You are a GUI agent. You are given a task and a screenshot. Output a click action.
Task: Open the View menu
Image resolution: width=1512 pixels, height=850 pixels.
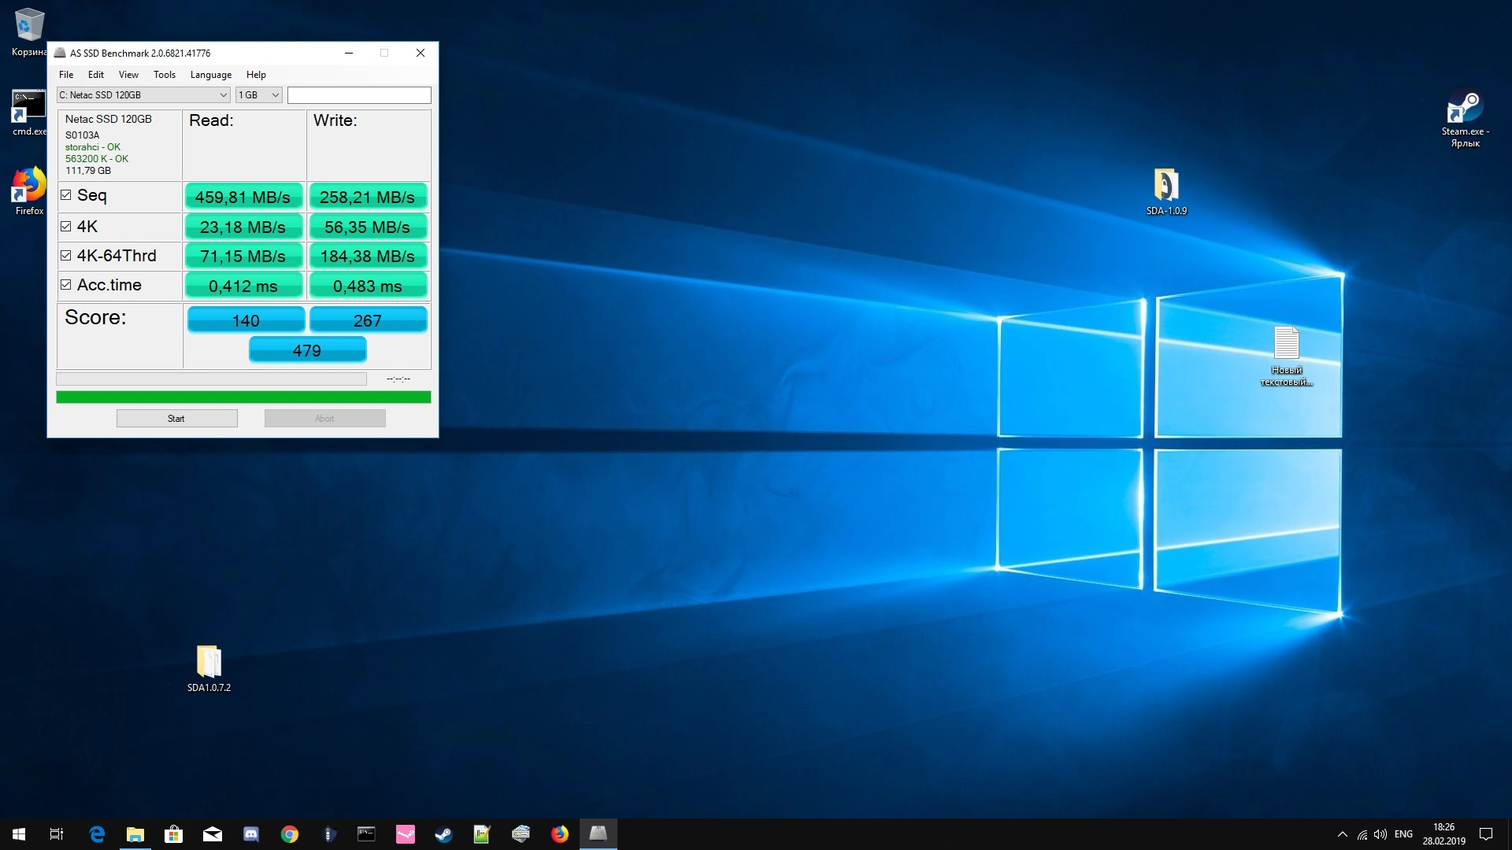128,75
